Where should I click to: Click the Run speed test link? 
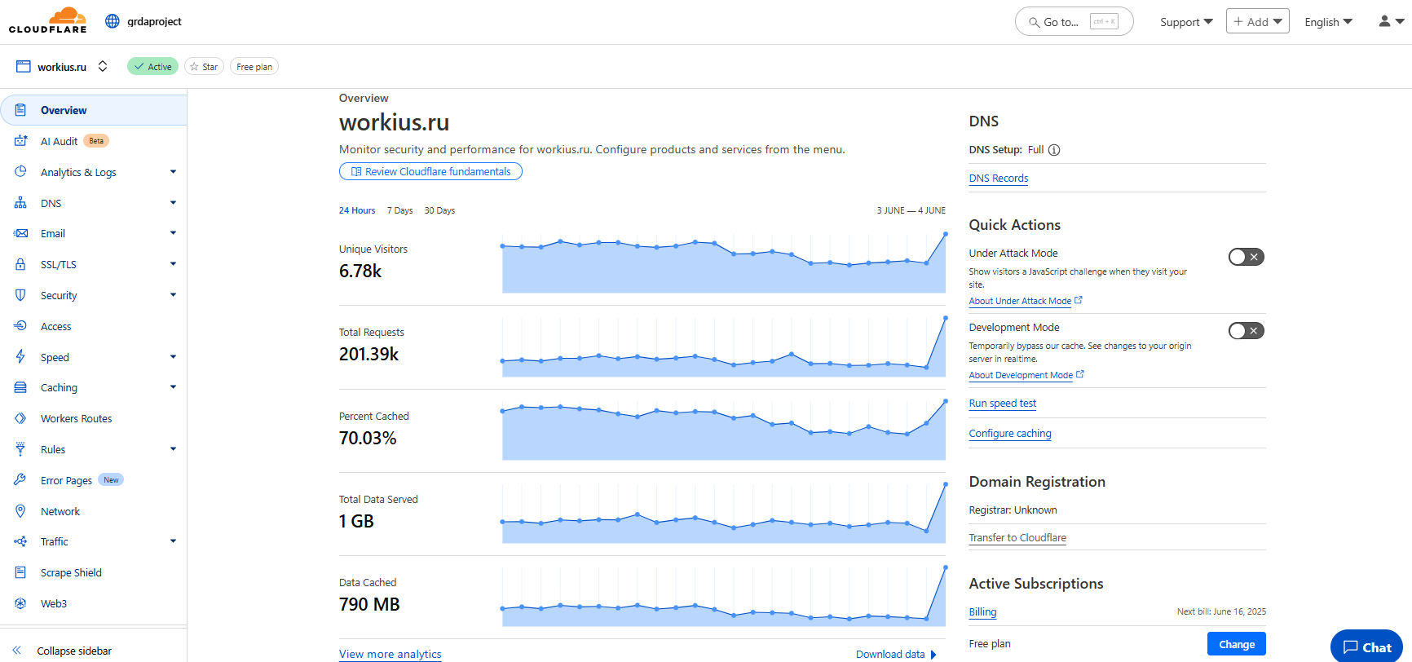click(x=1003, y=404)
